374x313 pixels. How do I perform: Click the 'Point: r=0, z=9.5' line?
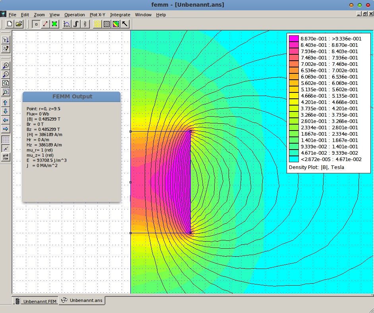[43, 109]
